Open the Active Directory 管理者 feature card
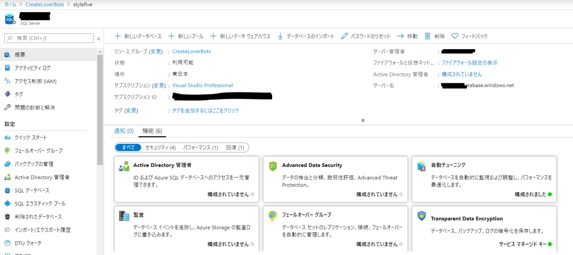The image size is (573, 255). (x=187, y=179)
